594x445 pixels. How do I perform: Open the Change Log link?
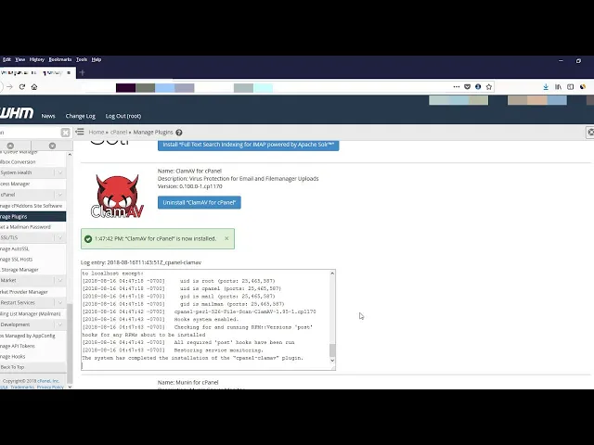coord(81,116)
